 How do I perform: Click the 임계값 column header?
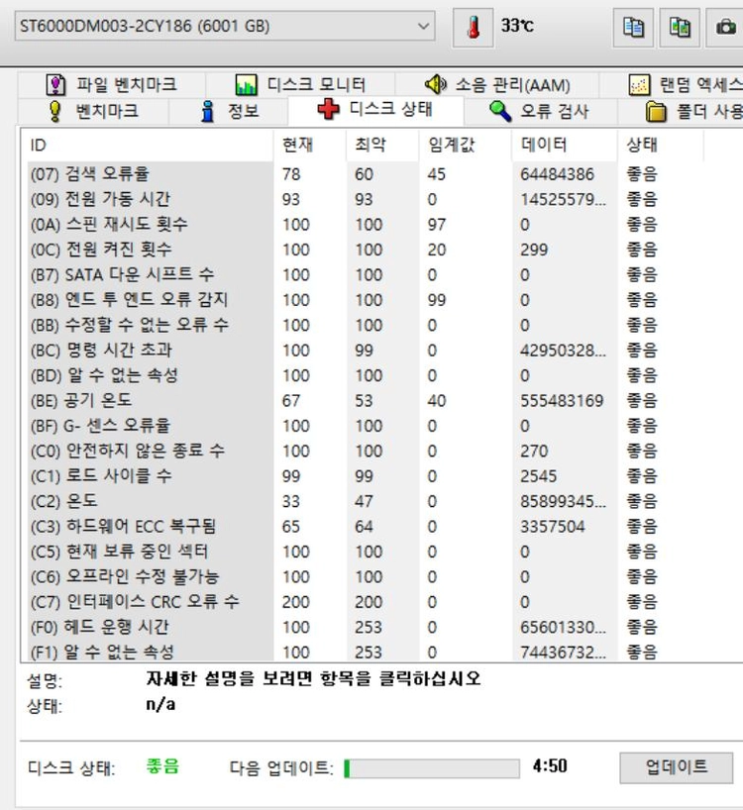pyautogui.click(x=466, y=146)
